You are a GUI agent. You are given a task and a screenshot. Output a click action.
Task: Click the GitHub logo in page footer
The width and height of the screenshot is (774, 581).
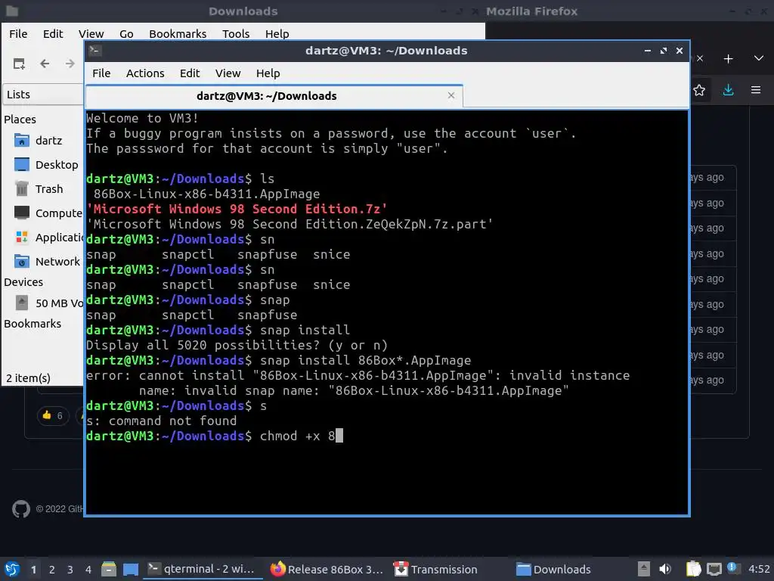click(20, 509)
